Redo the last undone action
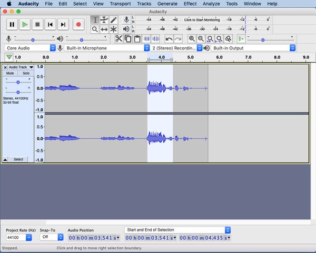Viewport: 316px width, 253px height. point(178,38)
